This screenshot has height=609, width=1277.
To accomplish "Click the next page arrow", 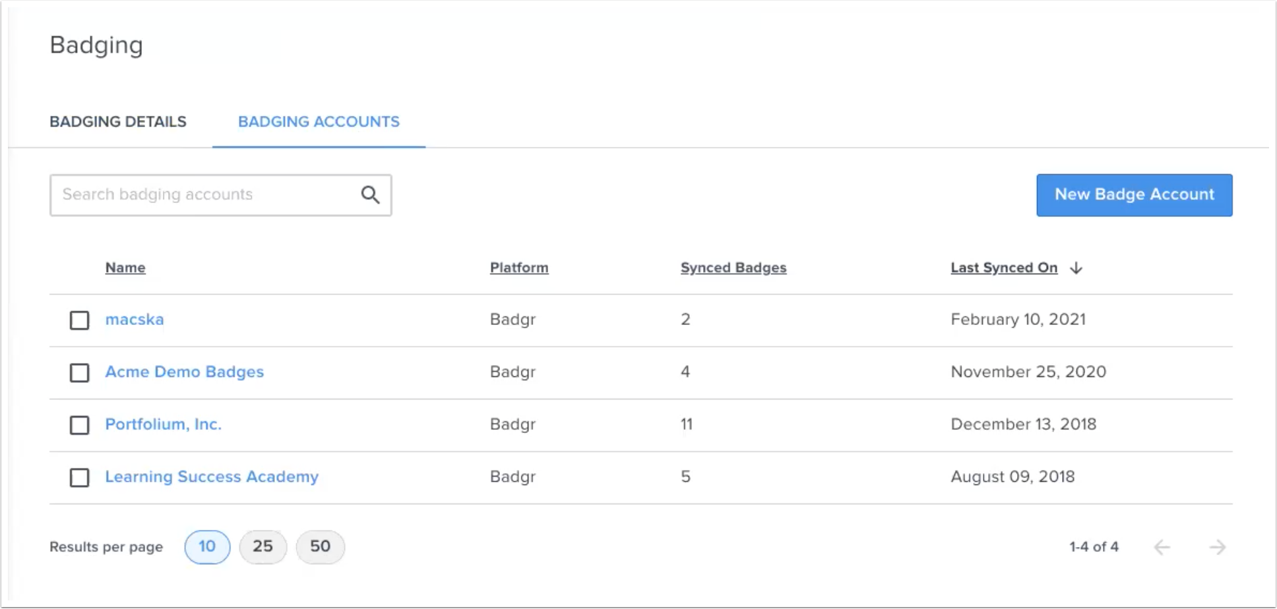I will pyautogui.click(x=1217, y=546).
